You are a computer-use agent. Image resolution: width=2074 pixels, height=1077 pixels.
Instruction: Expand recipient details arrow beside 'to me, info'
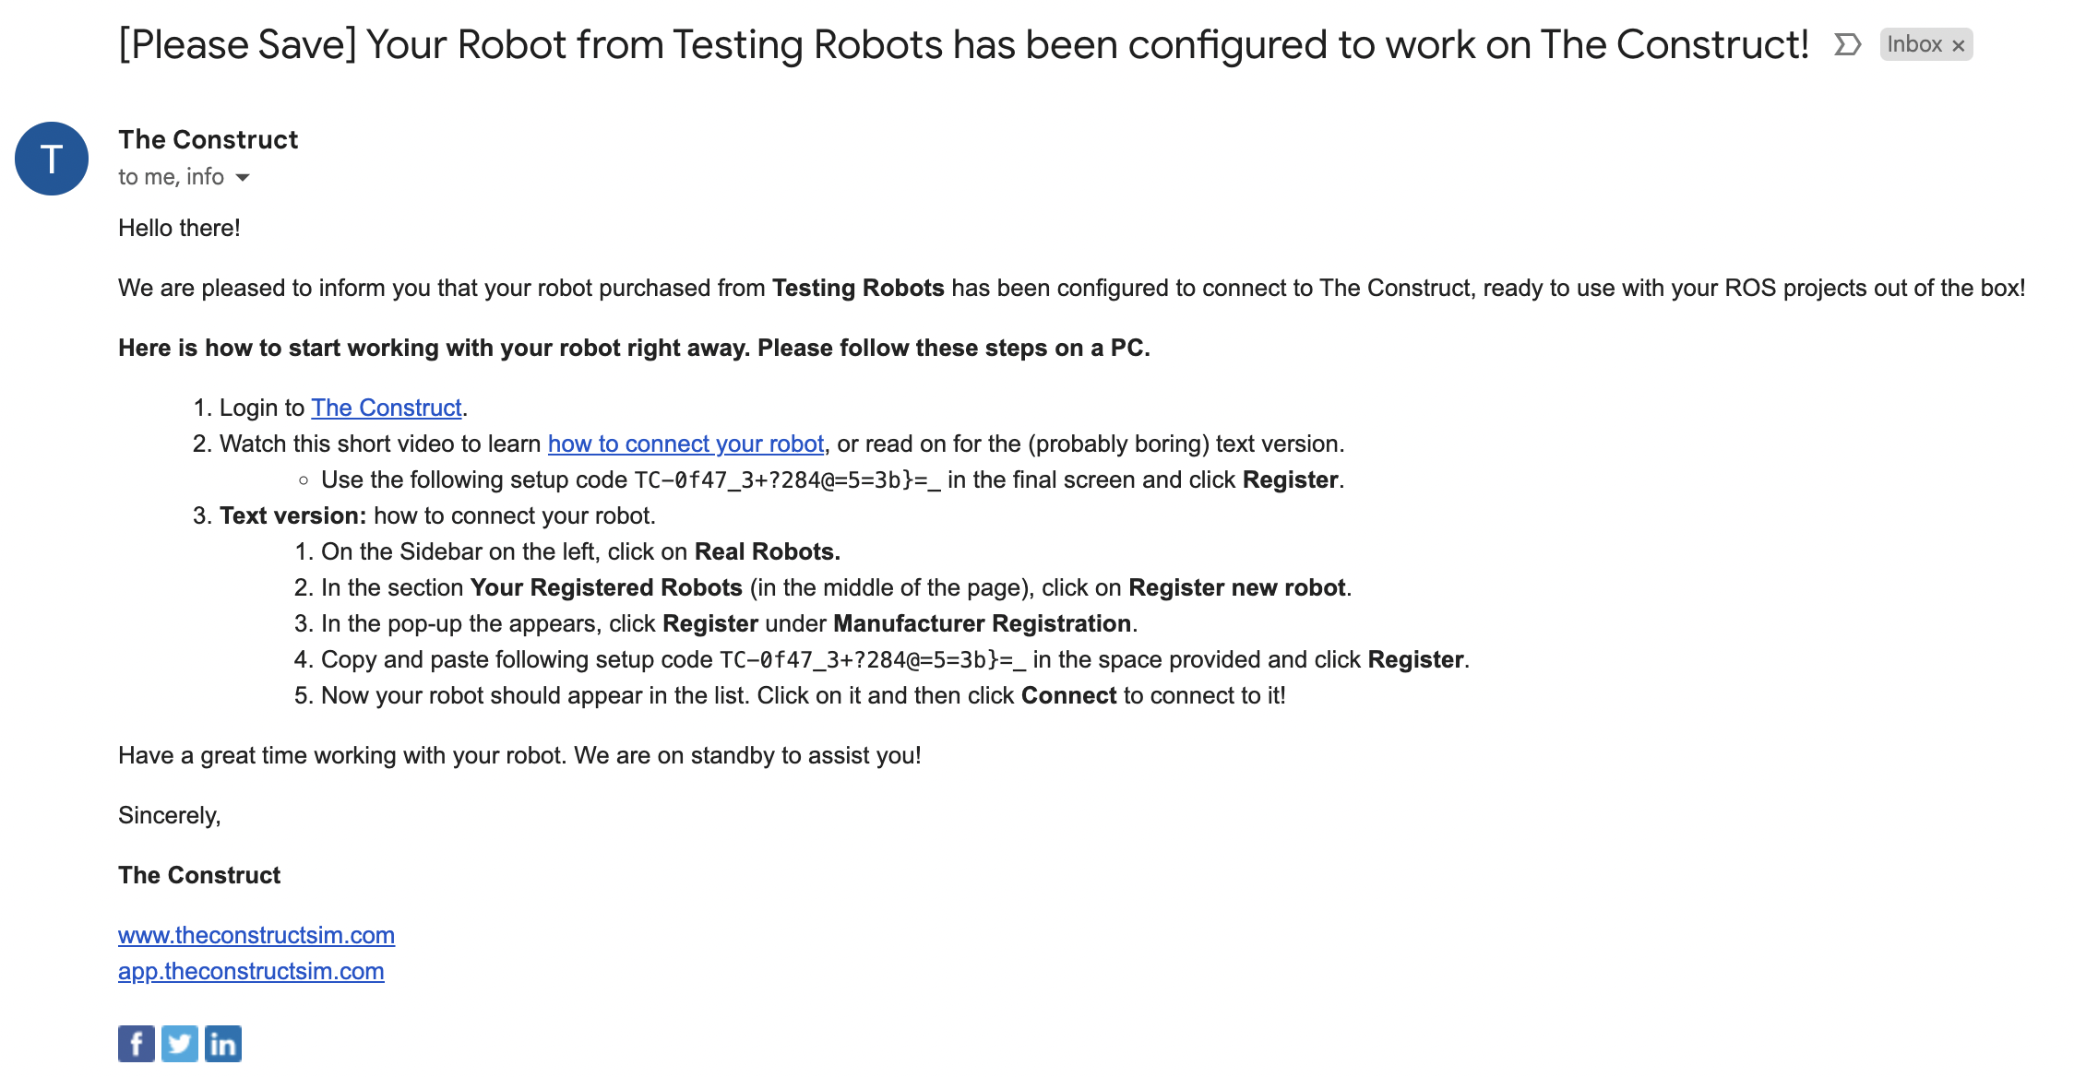click(243, 177)
